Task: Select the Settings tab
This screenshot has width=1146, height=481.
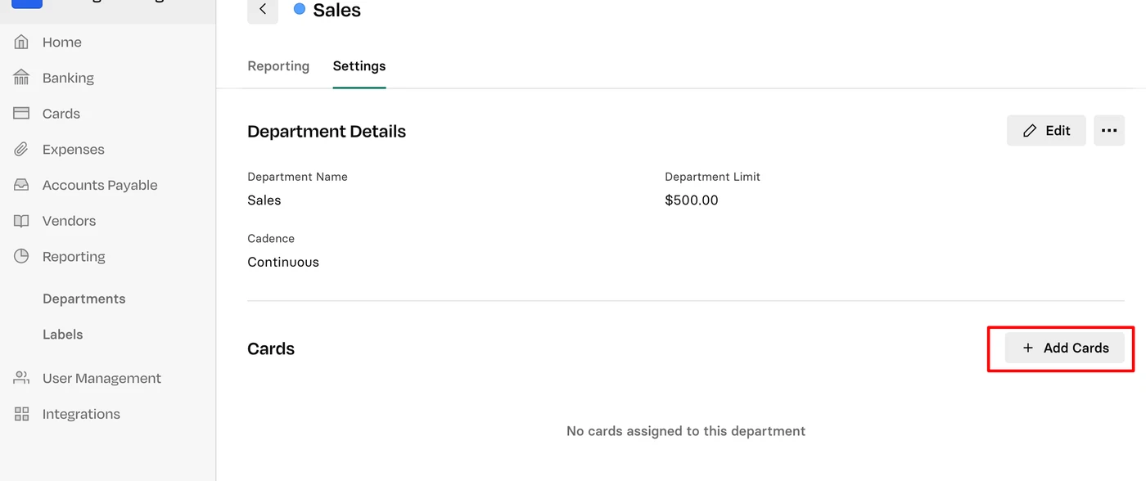Action: tap(359, 66)
